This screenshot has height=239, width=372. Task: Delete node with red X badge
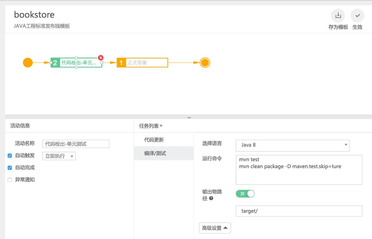point(101,58)
